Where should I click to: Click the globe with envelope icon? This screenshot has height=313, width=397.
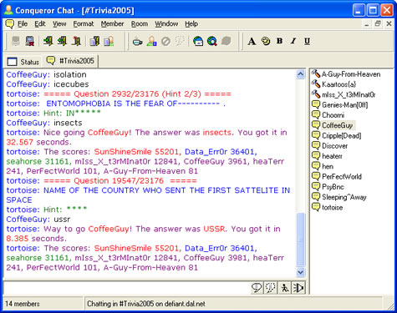[x=198, y=41]
